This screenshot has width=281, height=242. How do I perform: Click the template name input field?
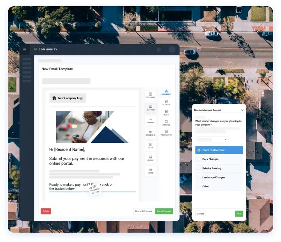click(x=66, y=81)
